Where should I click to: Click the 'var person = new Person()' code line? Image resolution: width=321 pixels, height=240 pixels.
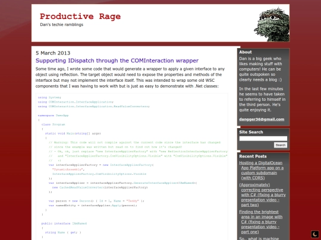click(x=96, y=201)
